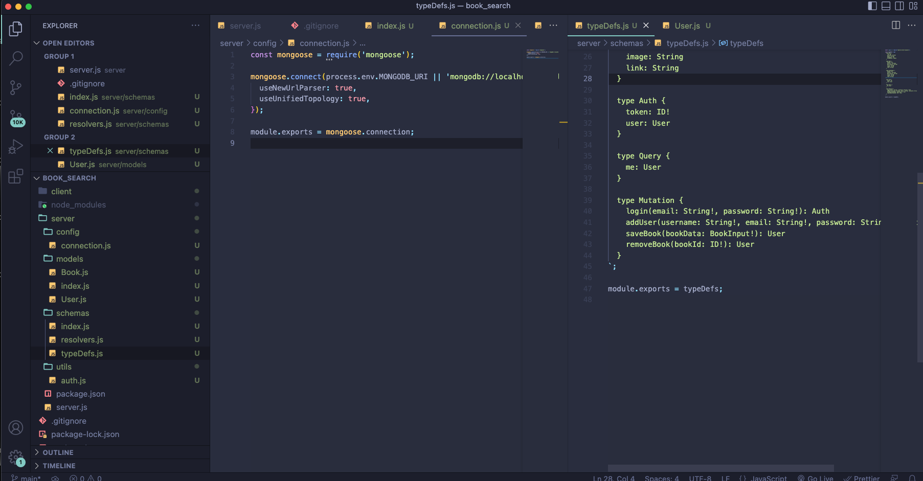Open the Run and Debug view
This screenshot has width=923, height=481.
(x=16, y=147)
